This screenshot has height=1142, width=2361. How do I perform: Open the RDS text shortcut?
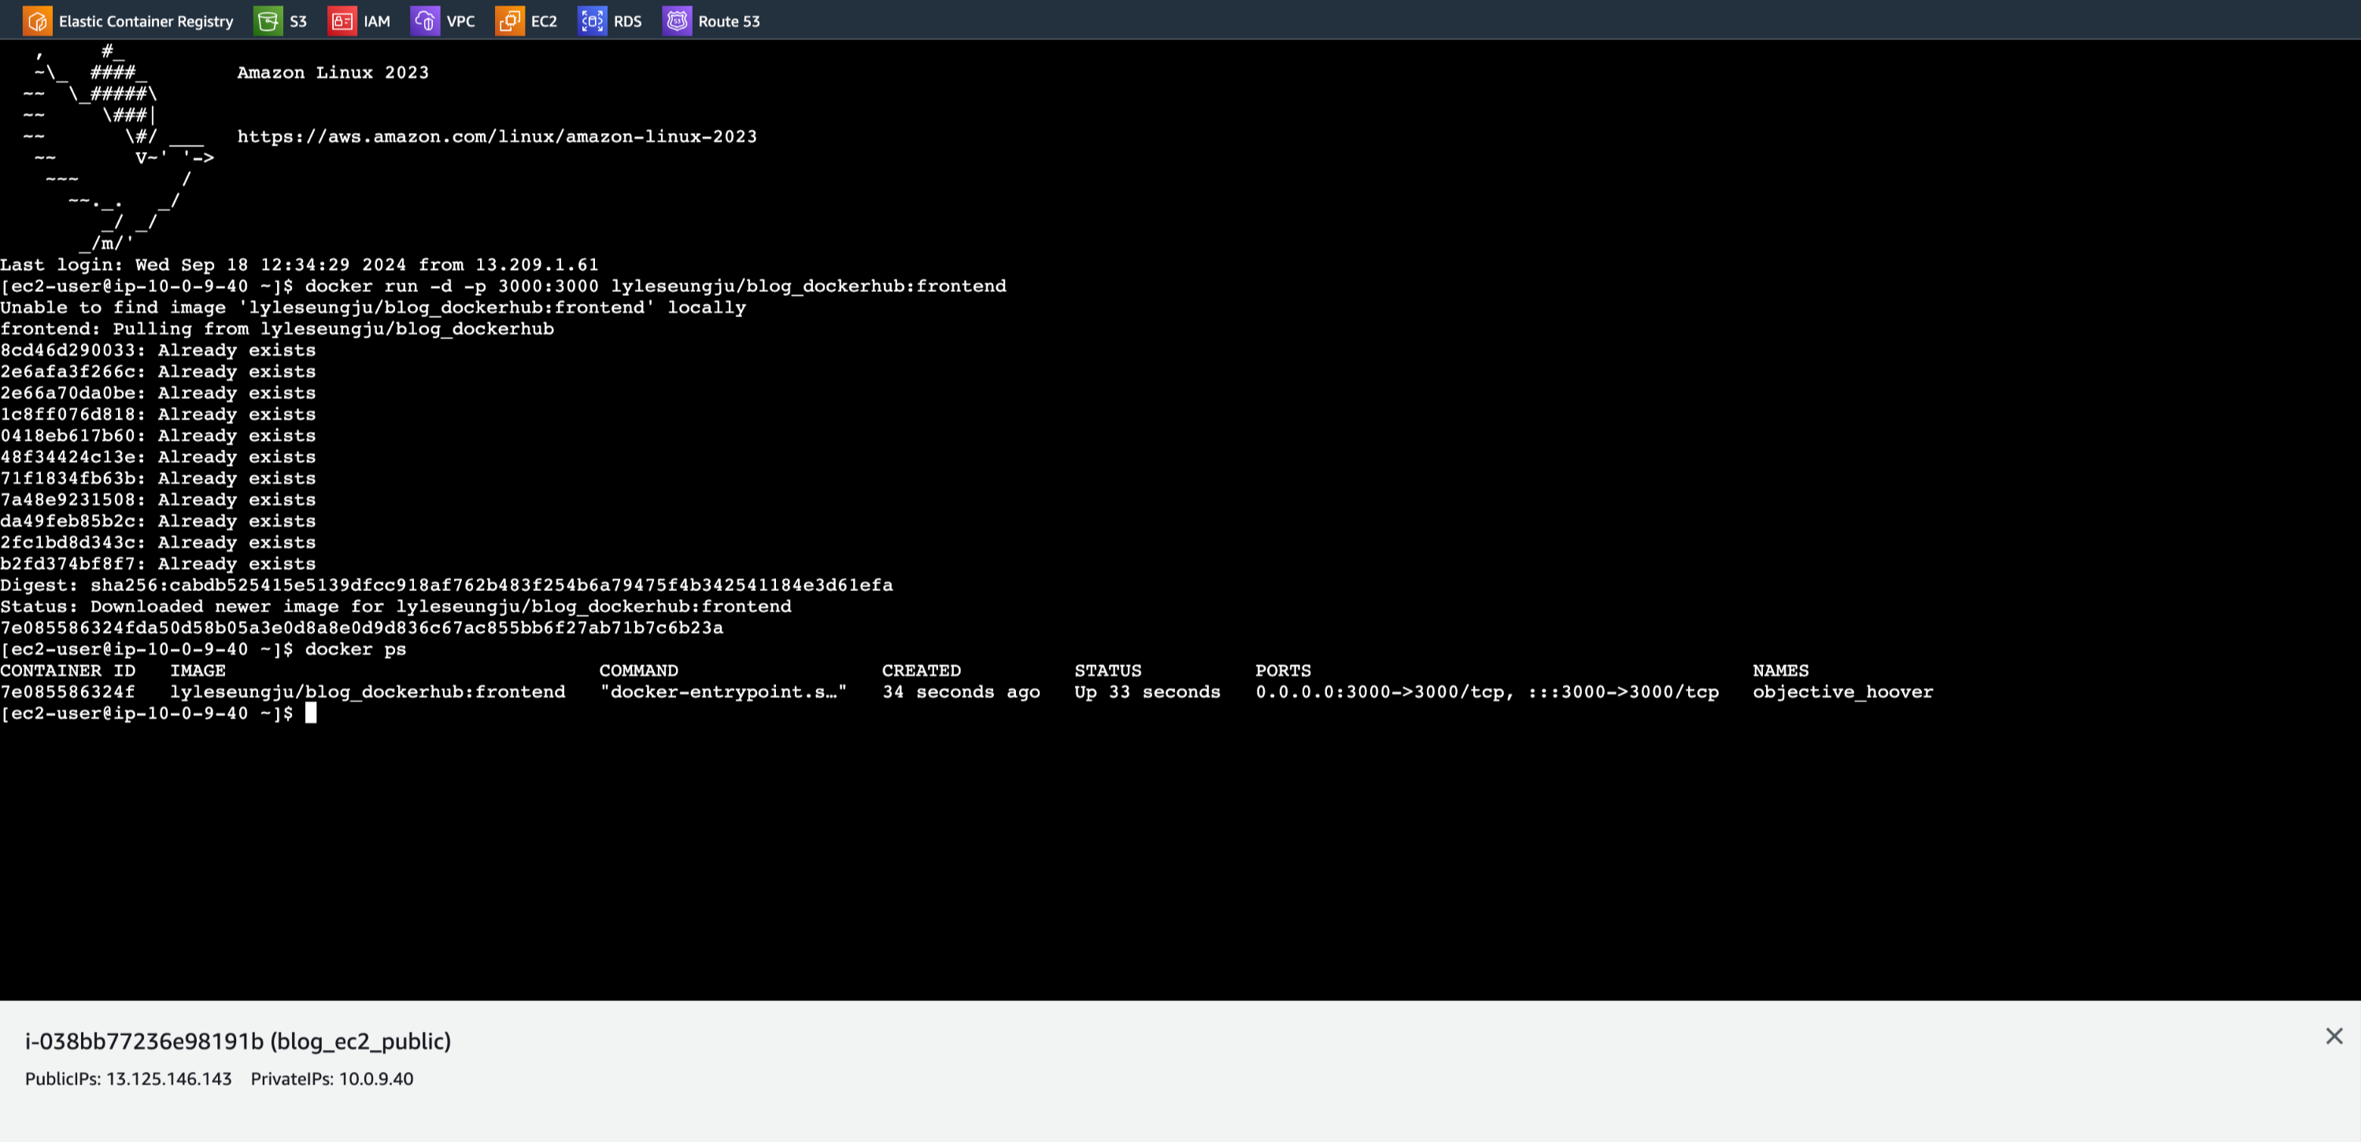pos(627,21)
